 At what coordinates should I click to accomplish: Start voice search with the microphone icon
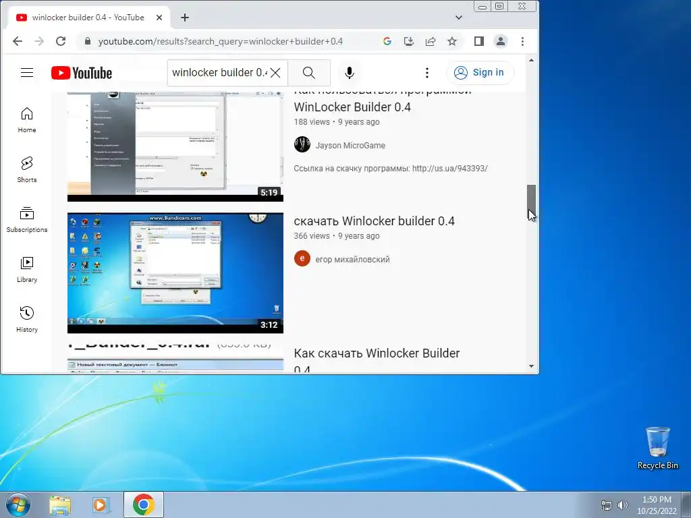point(350,73)
